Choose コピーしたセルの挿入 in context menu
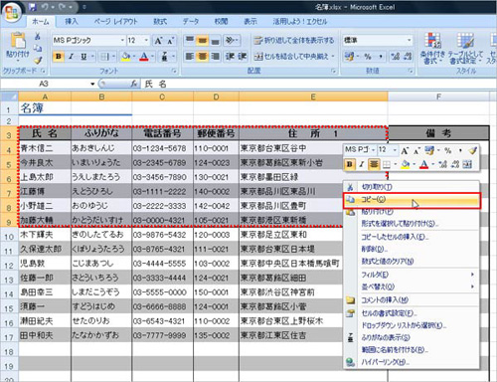This screenshot has width=497, height=382. coord(412,237)
